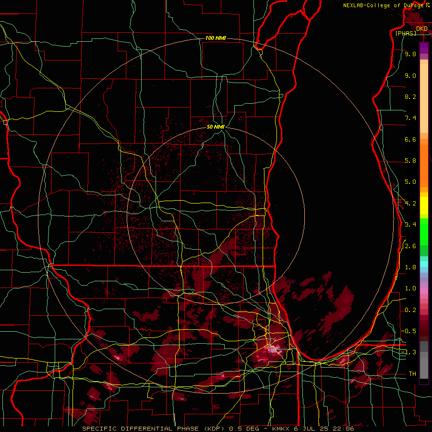Click the 2.6 scale value
The height and width of the screenshot is (432, 432).
click(x=410, y=246)
